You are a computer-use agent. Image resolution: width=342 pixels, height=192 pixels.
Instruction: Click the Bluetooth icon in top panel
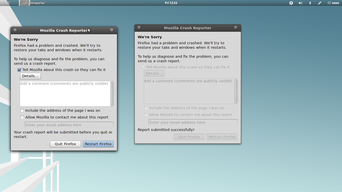tap(310, 3)
